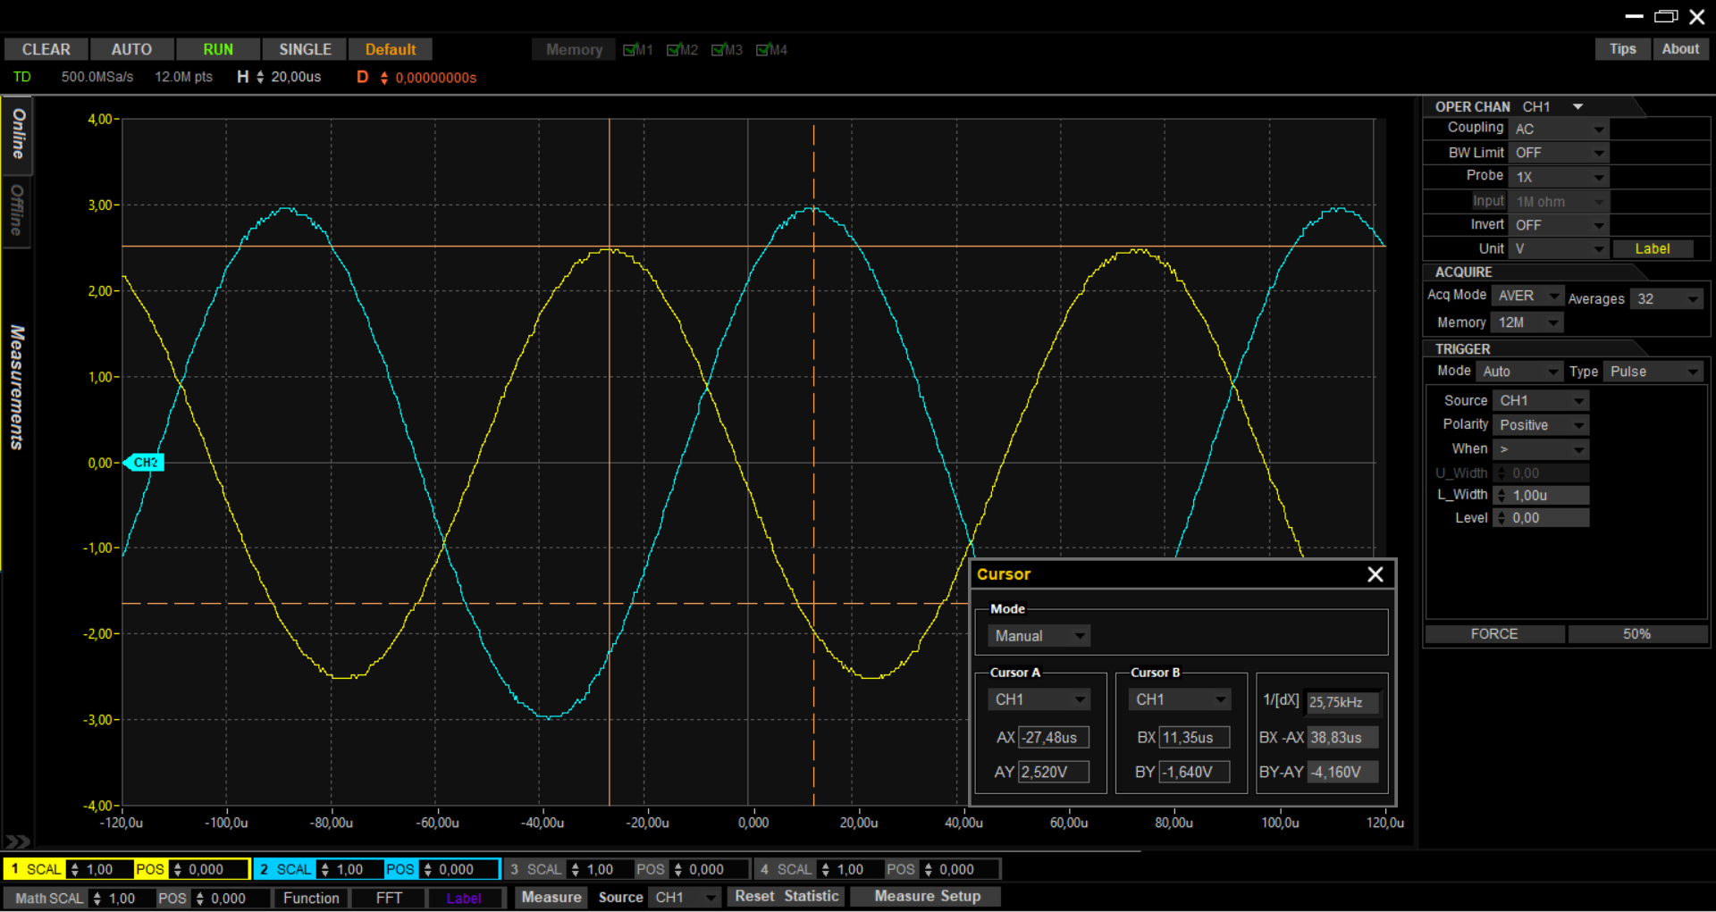
Task: Open the Averages 32 dropdown
Action: [1667, 299]
